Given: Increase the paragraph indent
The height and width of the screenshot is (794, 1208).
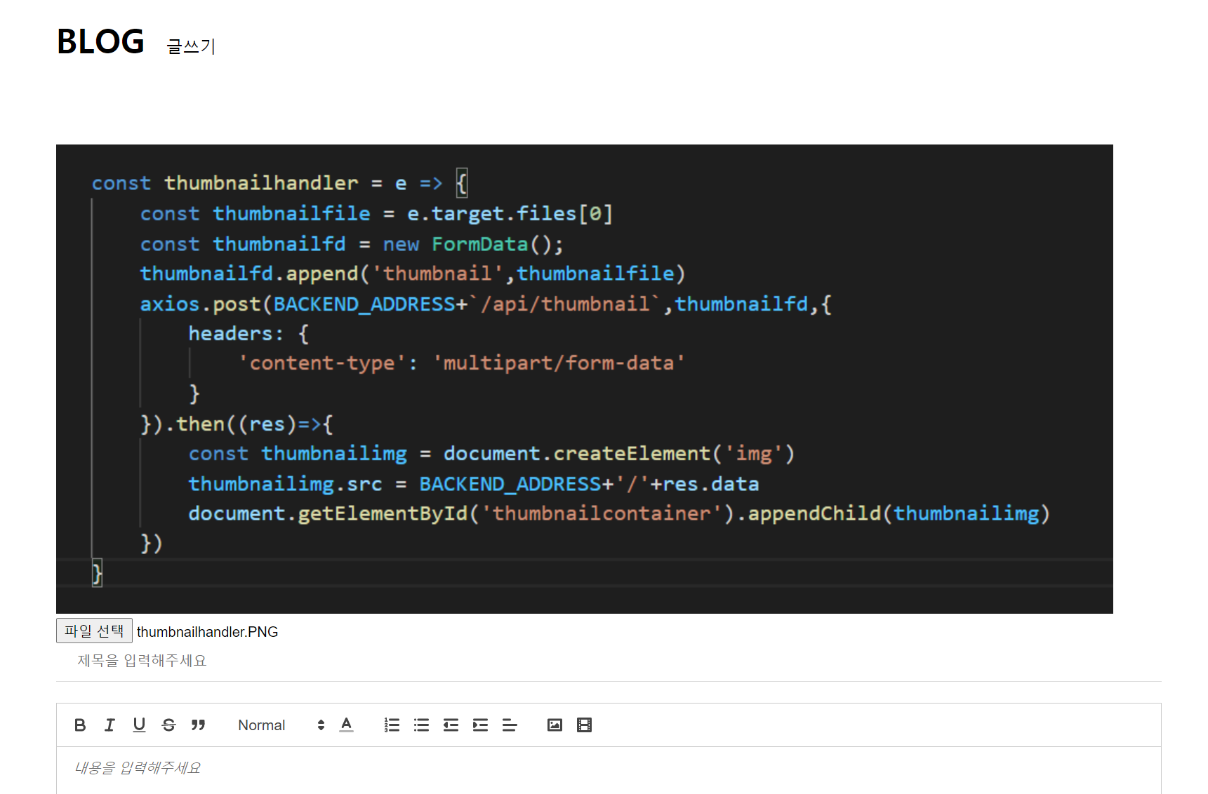Looking at the screenshot, I should [480, 725].
